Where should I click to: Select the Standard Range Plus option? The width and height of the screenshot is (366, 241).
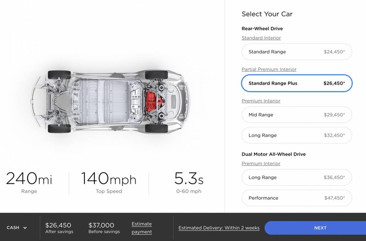[x=297, y=83]
